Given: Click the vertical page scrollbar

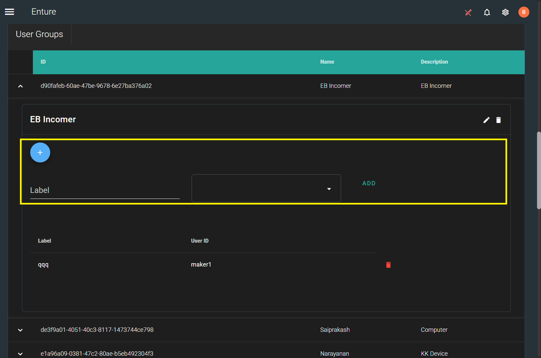Looking at the screenshot, I should tap(539, 170).
